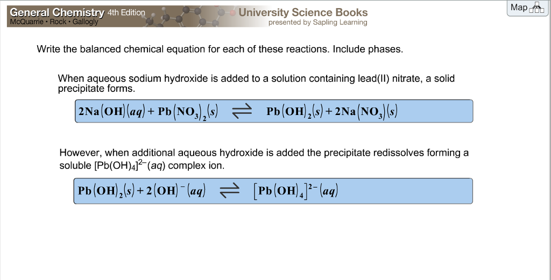Place cursor on 2Na(OH)(aq) reactant term

pyautogui.click(x=111, y=112)
